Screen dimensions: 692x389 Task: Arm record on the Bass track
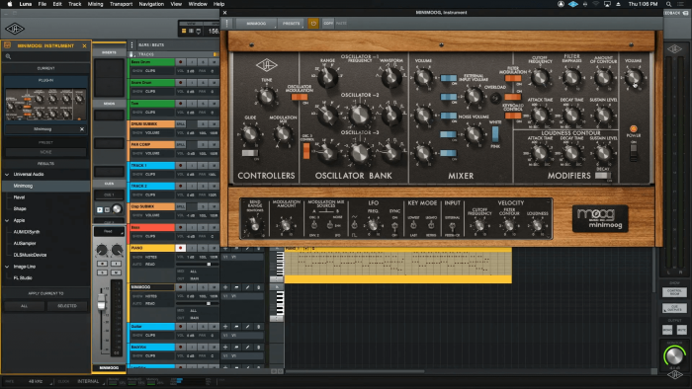pos(180,227)
